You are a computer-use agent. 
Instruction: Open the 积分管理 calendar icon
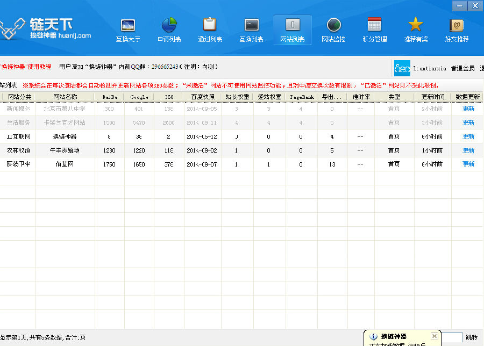click(375, 30)
